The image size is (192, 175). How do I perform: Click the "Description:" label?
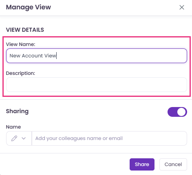click(x=20, y=73)
